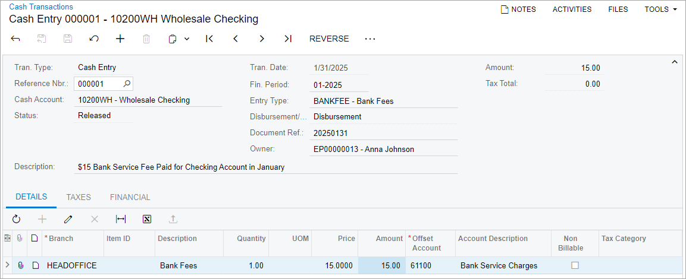Click the Reference Nbr. input field
686x279 pixels.
pos(99,84)
